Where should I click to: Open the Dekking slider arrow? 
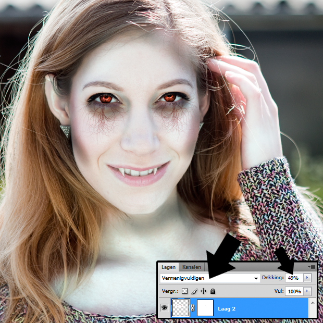(307, 278)
